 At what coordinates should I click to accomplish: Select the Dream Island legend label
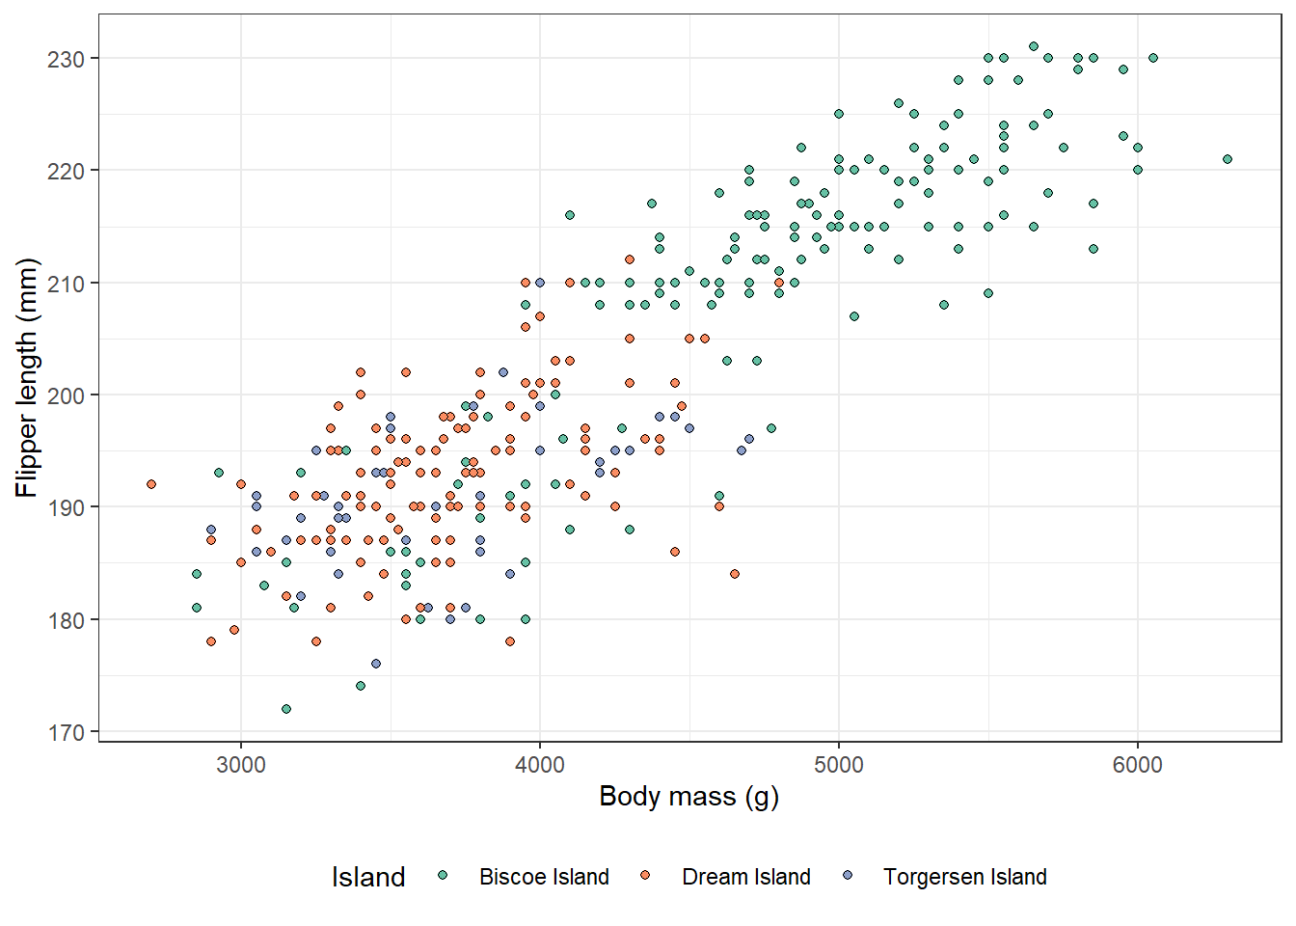coord(746,877)
